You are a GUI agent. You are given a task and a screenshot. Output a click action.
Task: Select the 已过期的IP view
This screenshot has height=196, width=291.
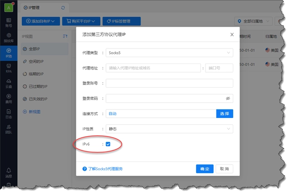tap(45, 86)
